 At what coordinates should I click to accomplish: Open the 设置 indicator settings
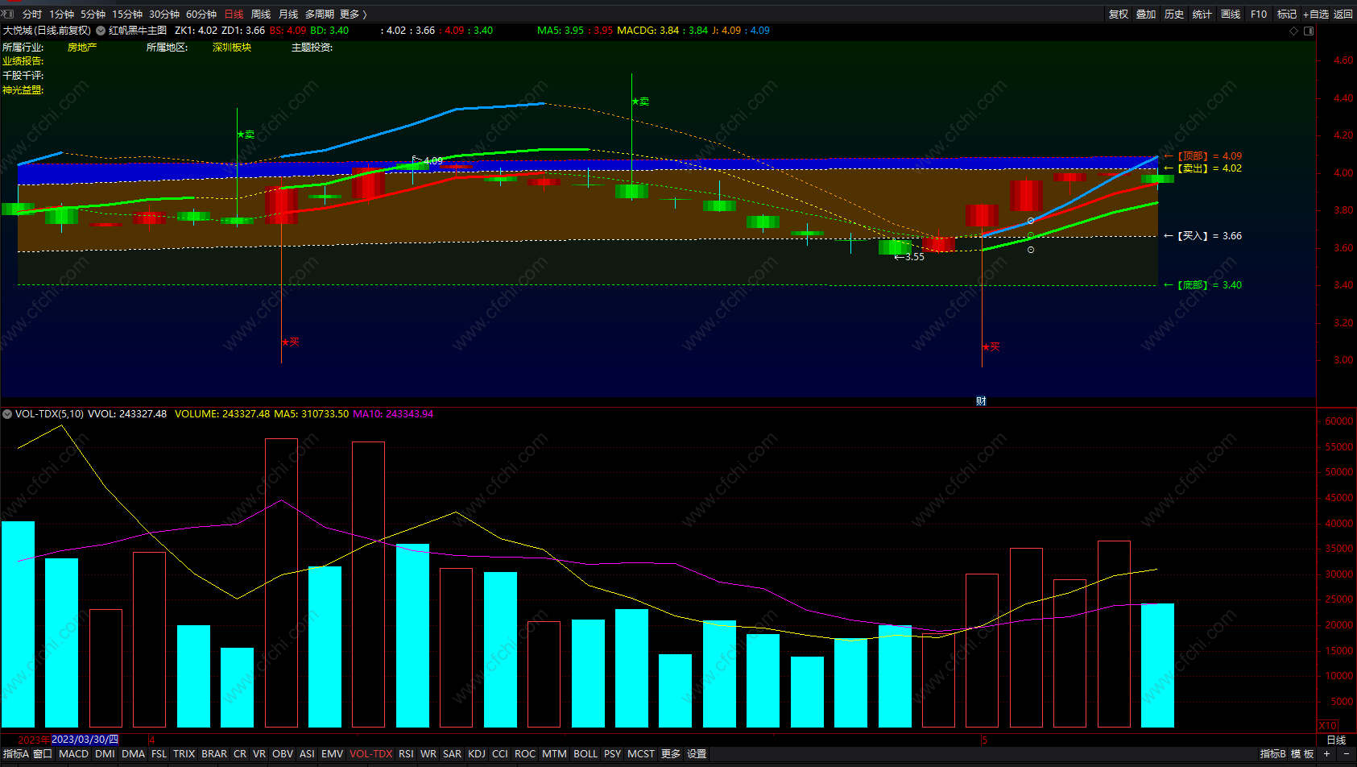click(x=697, y=754)
